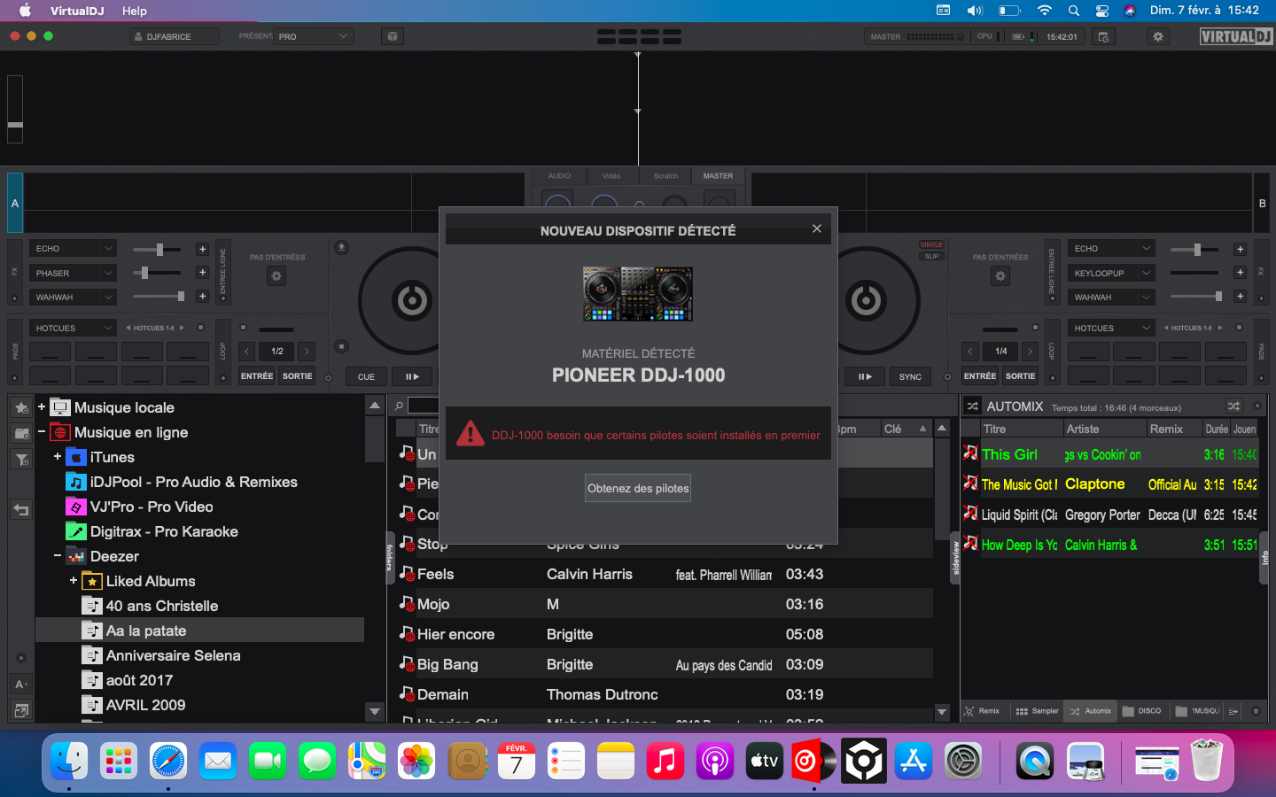Click filter folder icon in browser sidebar
The height and width of the screenshot is (797, 1276).
21,460
